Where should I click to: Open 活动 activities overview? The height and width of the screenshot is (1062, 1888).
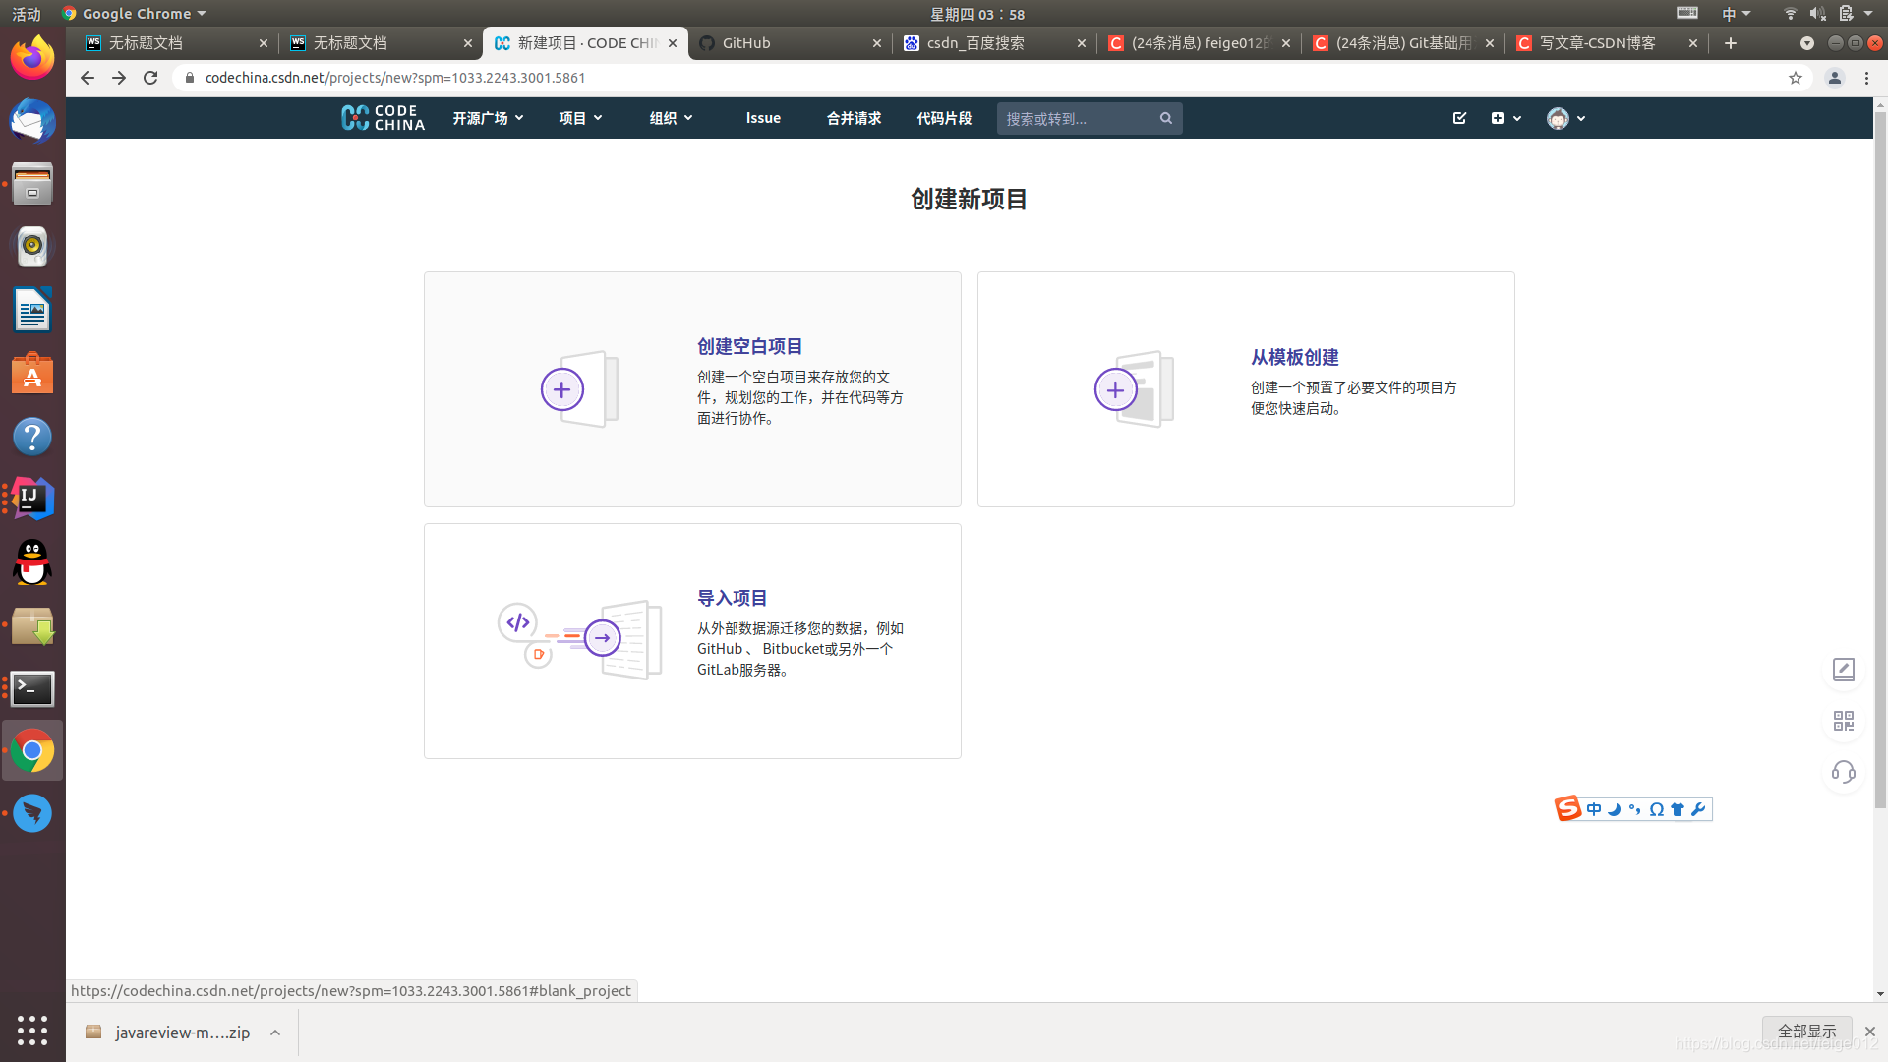27,14
